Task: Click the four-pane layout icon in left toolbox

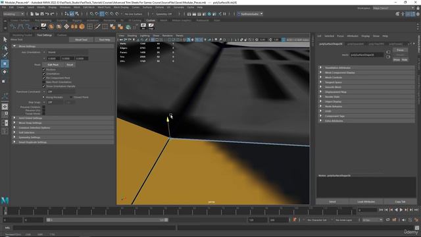Action: [5, 115]
